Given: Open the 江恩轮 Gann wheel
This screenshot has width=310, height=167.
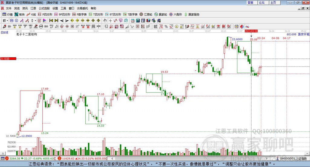Looking at the screenshot, I should click(146, 15).
